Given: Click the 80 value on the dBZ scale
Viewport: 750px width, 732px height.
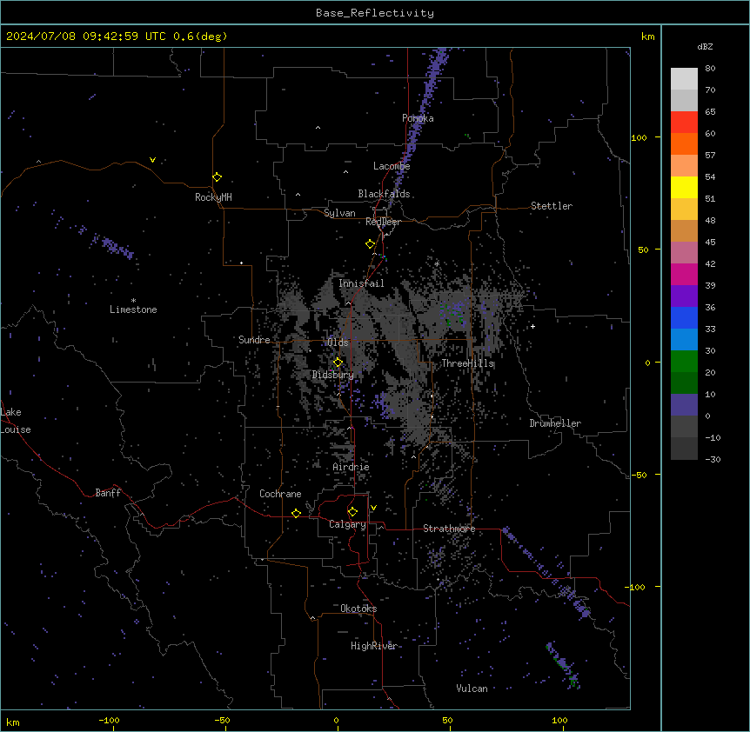Looking at the screenshot, I should click(x=710, y=69).
